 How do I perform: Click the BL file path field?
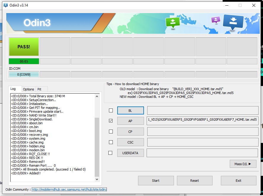click(x=203, y=111)
